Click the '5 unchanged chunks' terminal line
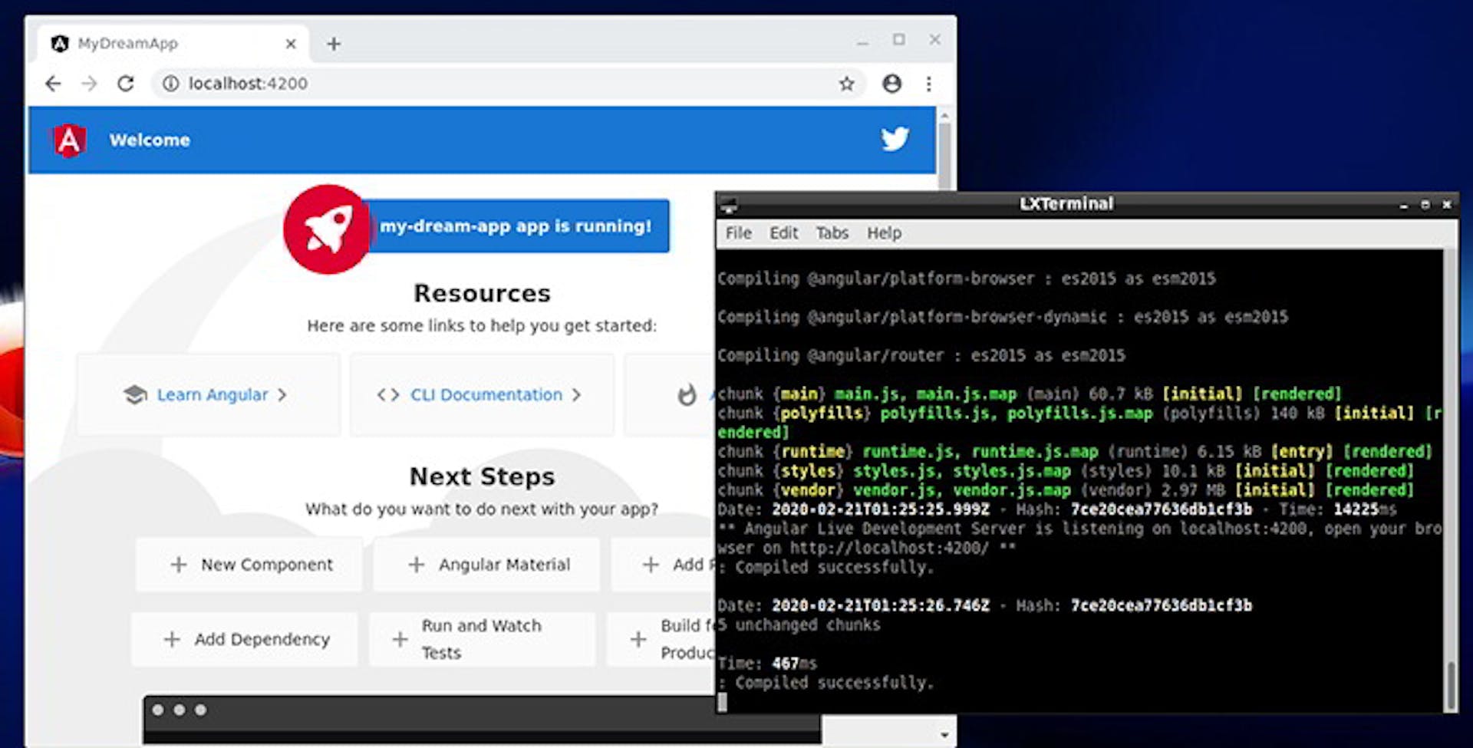Image resolution: width=1473 pixels, height=748 pixels. pos(799,624)
